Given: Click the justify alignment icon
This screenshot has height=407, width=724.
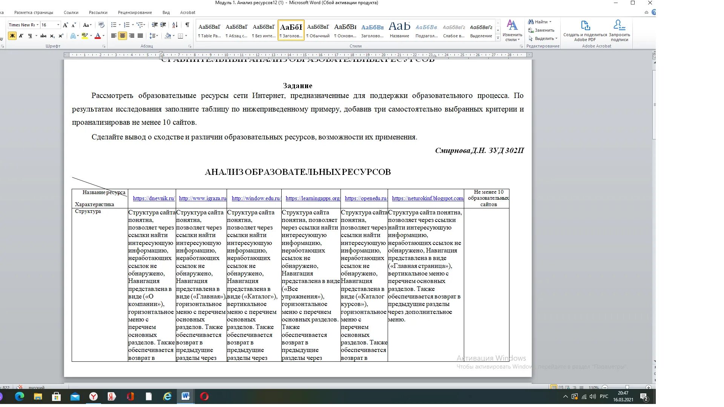Looking at the screenshot, I should point(140,36).
